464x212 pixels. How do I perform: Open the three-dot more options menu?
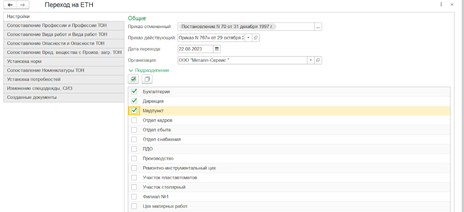point(441,5)
